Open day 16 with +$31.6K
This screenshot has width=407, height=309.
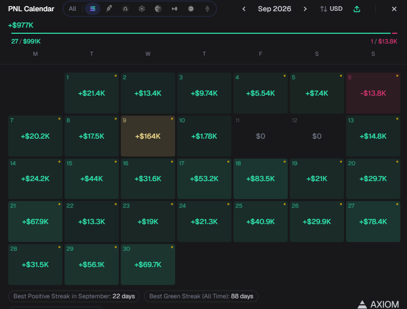click(x=148, y=179)
